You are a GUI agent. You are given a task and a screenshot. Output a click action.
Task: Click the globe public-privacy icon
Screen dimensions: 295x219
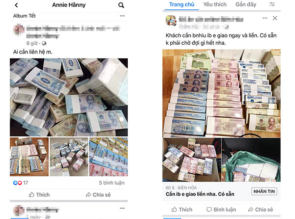pos(44,43)
